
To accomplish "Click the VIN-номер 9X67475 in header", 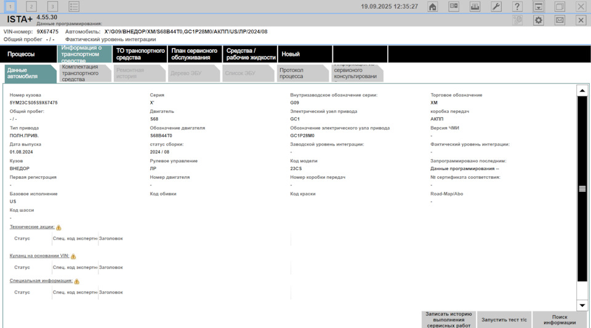I will click(47, 31).
